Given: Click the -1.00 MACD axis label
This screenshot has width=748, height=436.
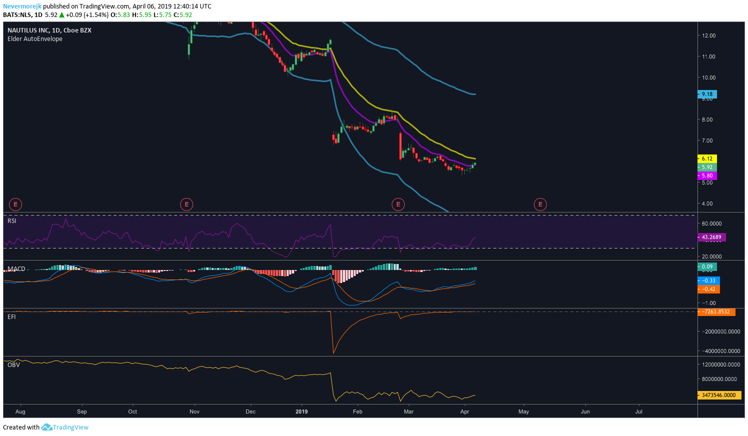Looking at the screenshot, I should (x=709, y=303).
